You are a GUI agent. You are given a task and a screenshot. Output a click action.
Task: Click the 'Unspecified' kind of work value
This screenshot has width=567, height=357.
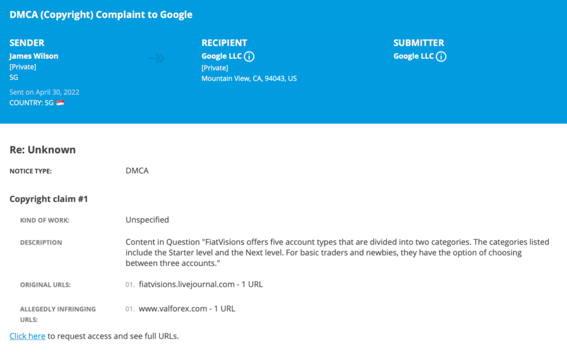pos(147,220)
